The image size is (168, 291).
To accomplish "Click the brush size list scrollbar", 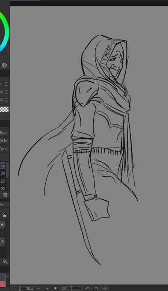I will point(7,170).
